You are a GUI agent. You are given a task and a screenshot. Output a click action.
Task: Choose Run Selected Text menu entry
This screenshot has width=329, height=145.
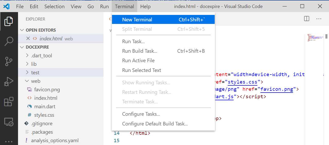pos(163,70)
